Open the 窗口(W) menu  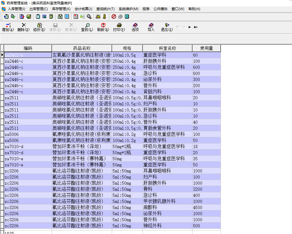(178, 9)
